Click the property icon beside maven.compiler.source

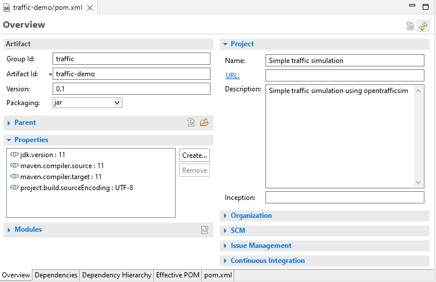(x=14, y=166)
